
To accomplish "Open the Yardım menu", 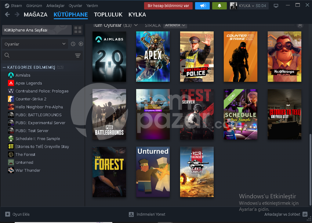I will [92, 6].
